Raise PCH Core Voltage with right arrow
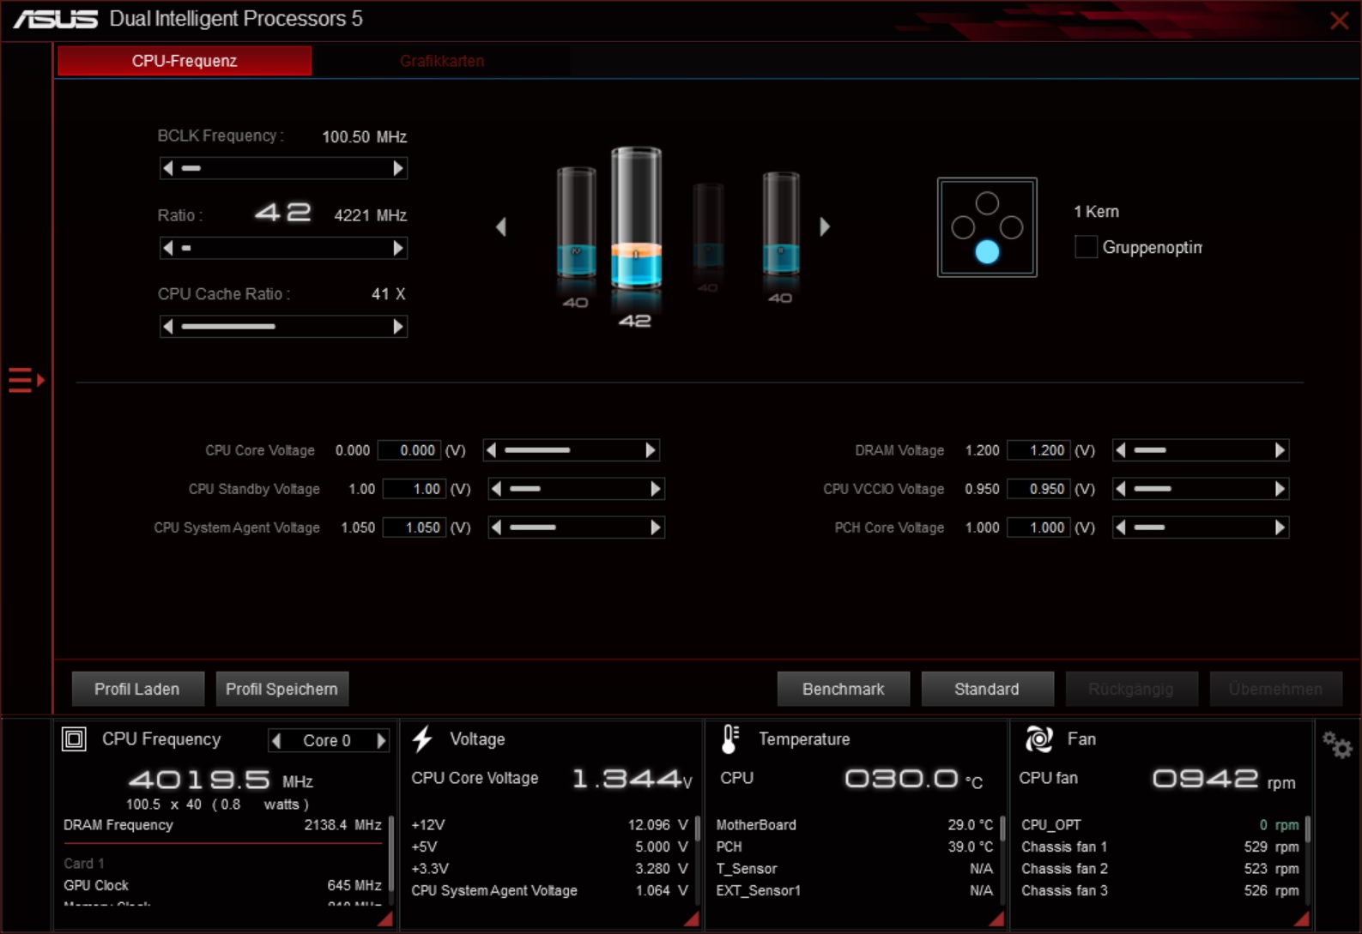The image size is (1362, 934). click(x=1280, y=527)
